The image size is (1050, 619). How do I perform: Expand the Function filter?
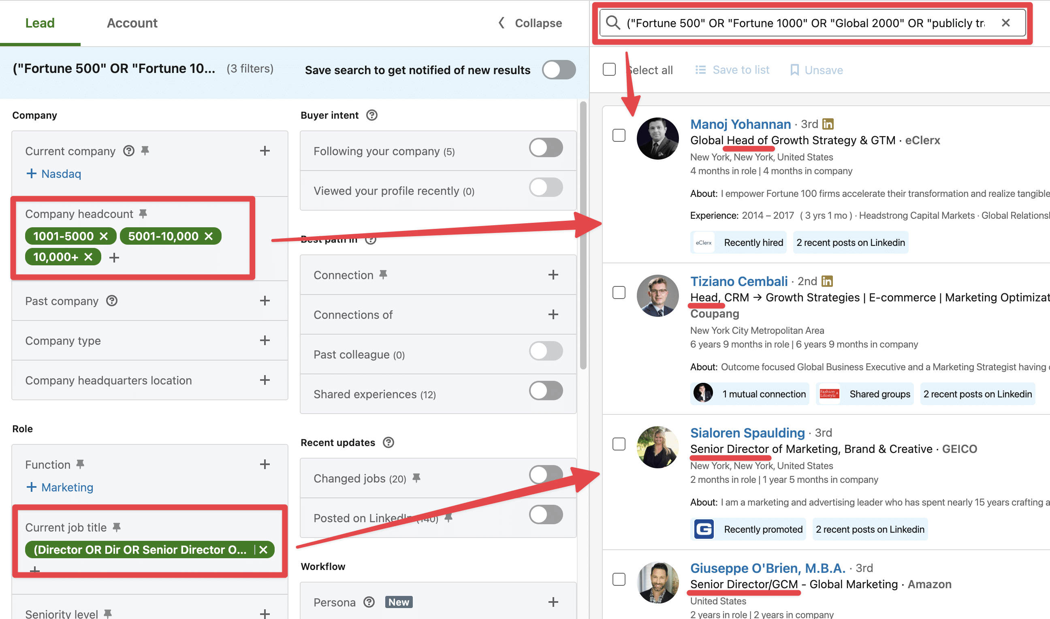point(265,464)
